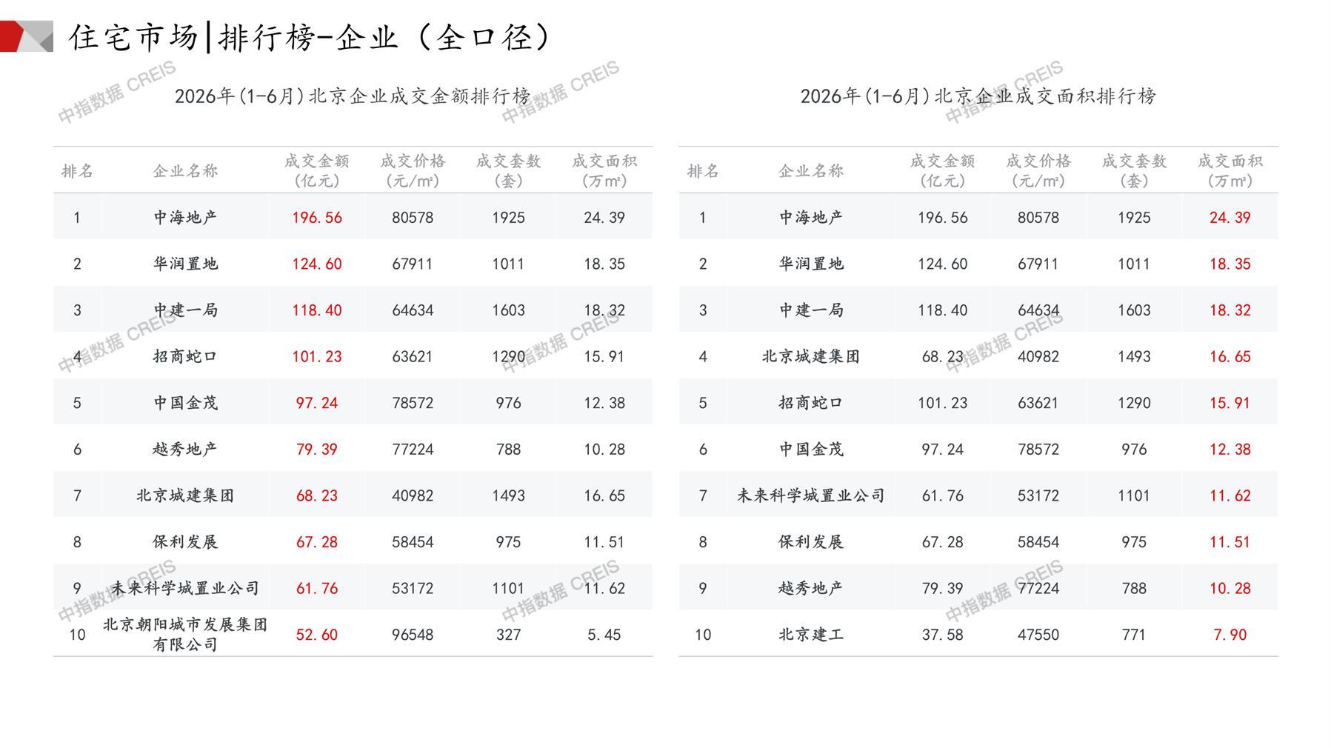
Task: Click 中建一局 in the left amount table
Action: pyautogui.click(x=185, y=310)
